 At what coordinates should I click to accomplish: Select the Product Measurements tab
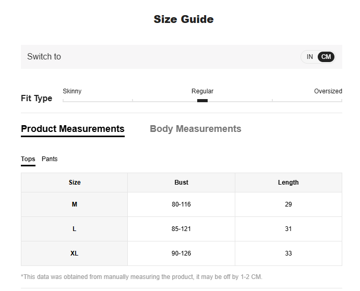click(x=73, y=129)
